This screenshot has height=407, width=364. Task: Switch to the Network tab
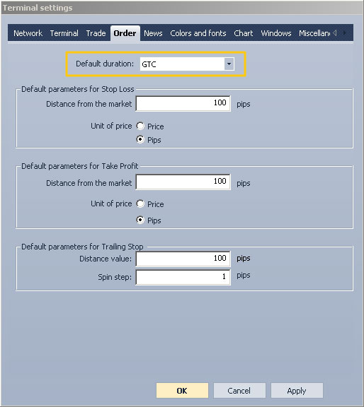click(28, 33)
